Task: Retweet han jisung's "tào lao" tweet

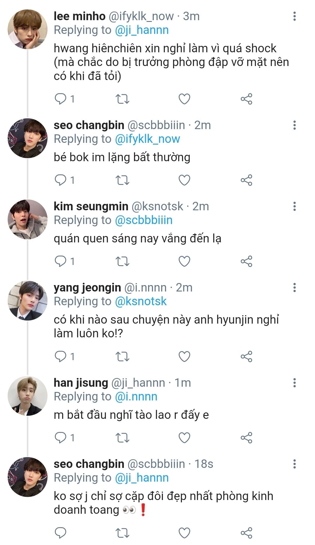Action: pyautogui.click(x=123, y=438)
